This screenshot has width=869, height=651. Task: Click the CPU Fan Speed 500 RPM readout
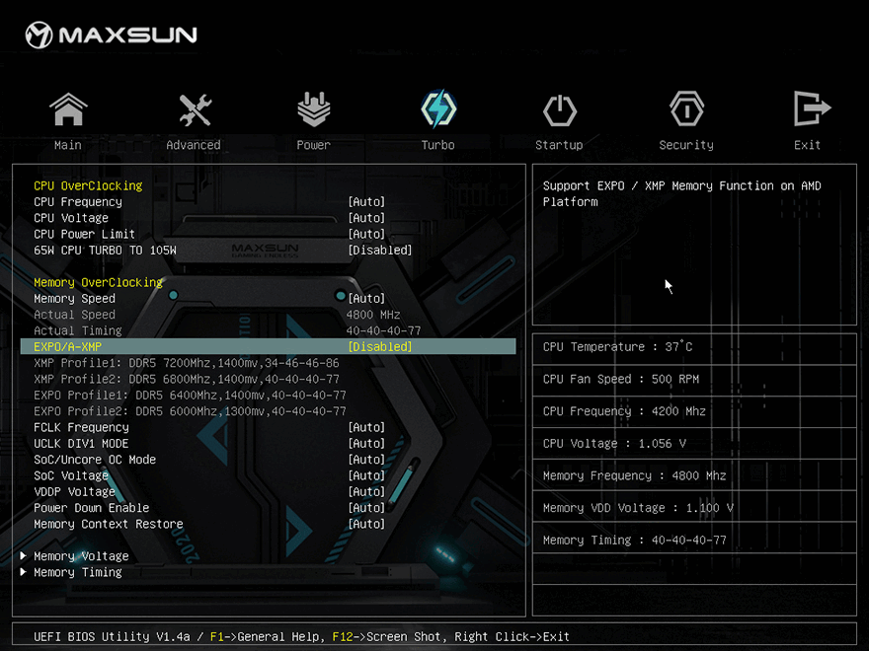click(621, 379)
